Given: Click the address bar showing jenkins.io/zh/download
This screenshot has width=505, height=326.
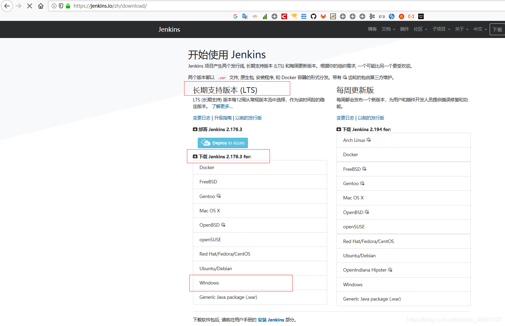Looking at the screenshot, I should click(276, 6).
